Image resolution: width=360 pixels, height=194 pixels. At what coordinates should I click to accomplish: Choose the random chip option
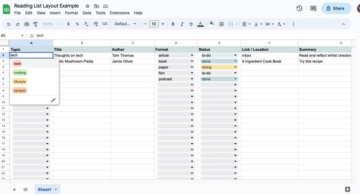[20, 90]
